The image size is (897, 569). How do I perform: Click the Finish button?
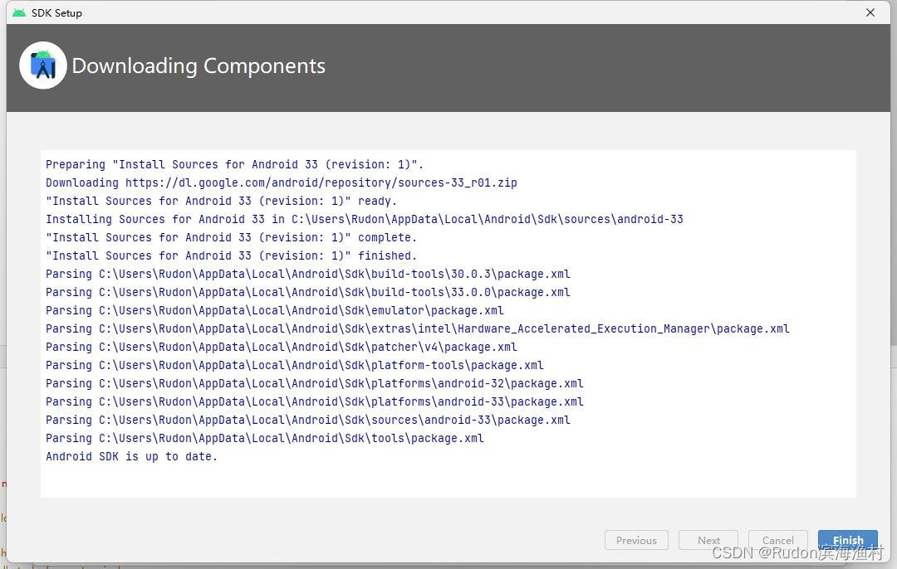pyautogui.click(x=847, y=540)
